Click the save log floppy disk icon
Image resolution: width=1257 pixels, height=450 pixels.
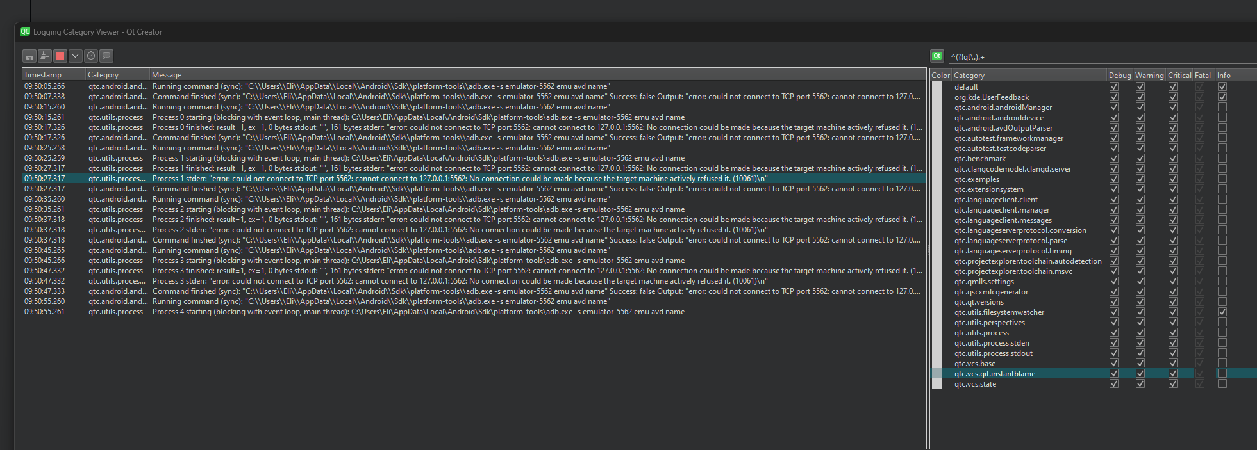pos(29,56)
